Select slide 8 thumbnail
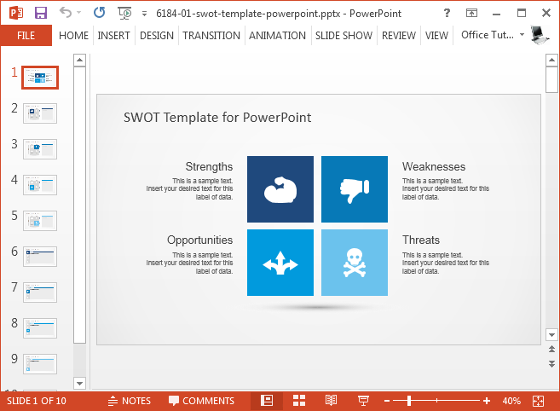 [40, 328]
